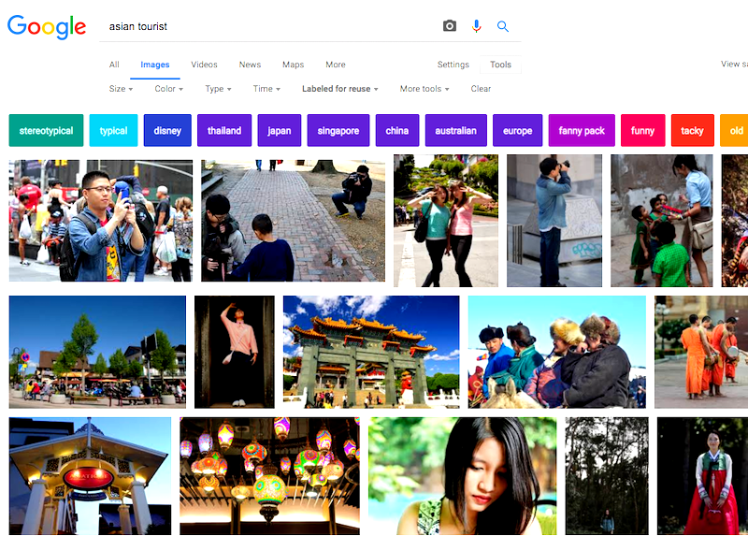Select the thailand suggestion chip

click(224, 131)
